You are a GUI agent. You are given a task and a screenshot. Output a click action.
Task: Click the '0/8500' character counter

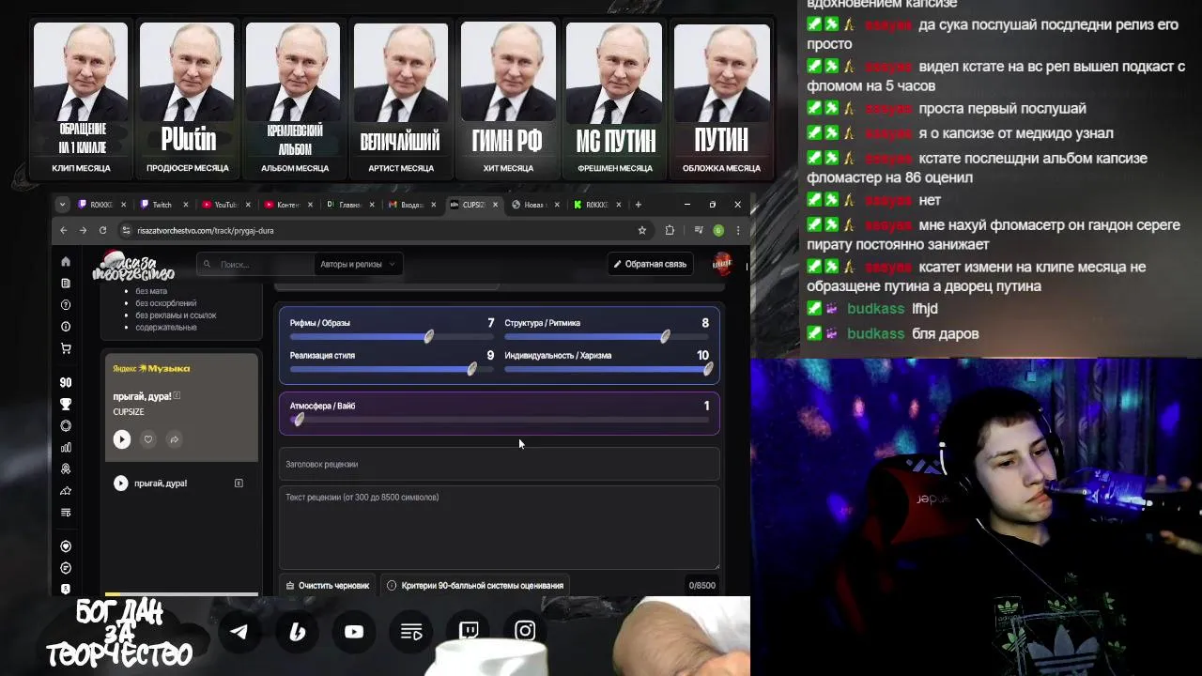pyautogui.click(x=702, y=586)
